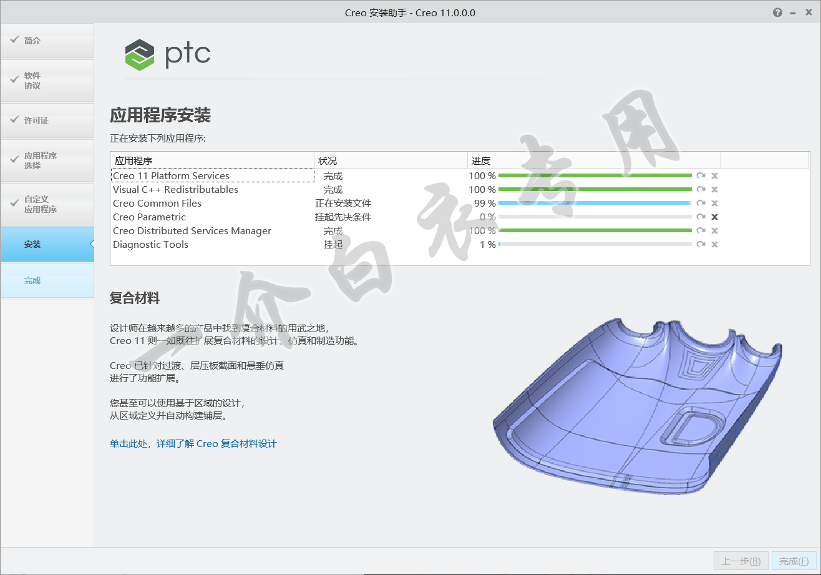Viewport: 821px width, 575px height.
Task: Click the PTC logo
Action: tap(168, 54)
